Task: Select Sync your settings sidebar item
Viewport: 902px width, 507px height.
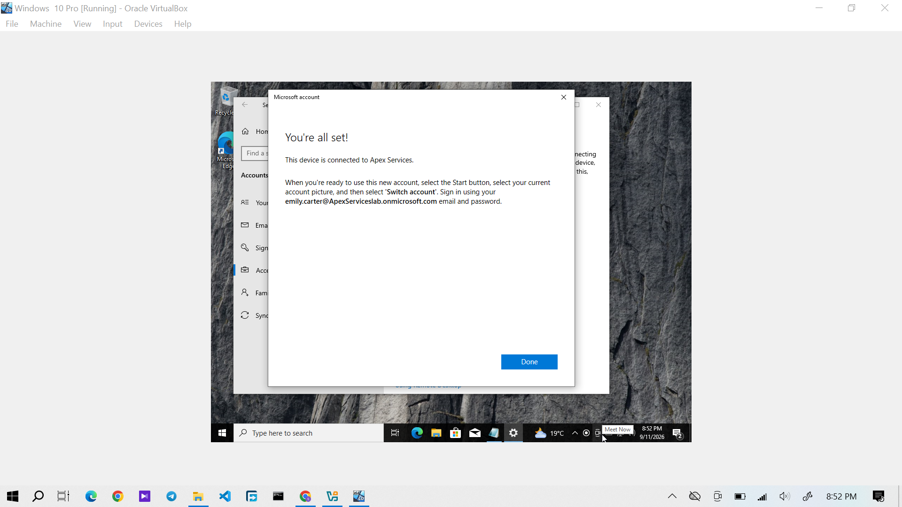Action: click(x=254, y=315)
